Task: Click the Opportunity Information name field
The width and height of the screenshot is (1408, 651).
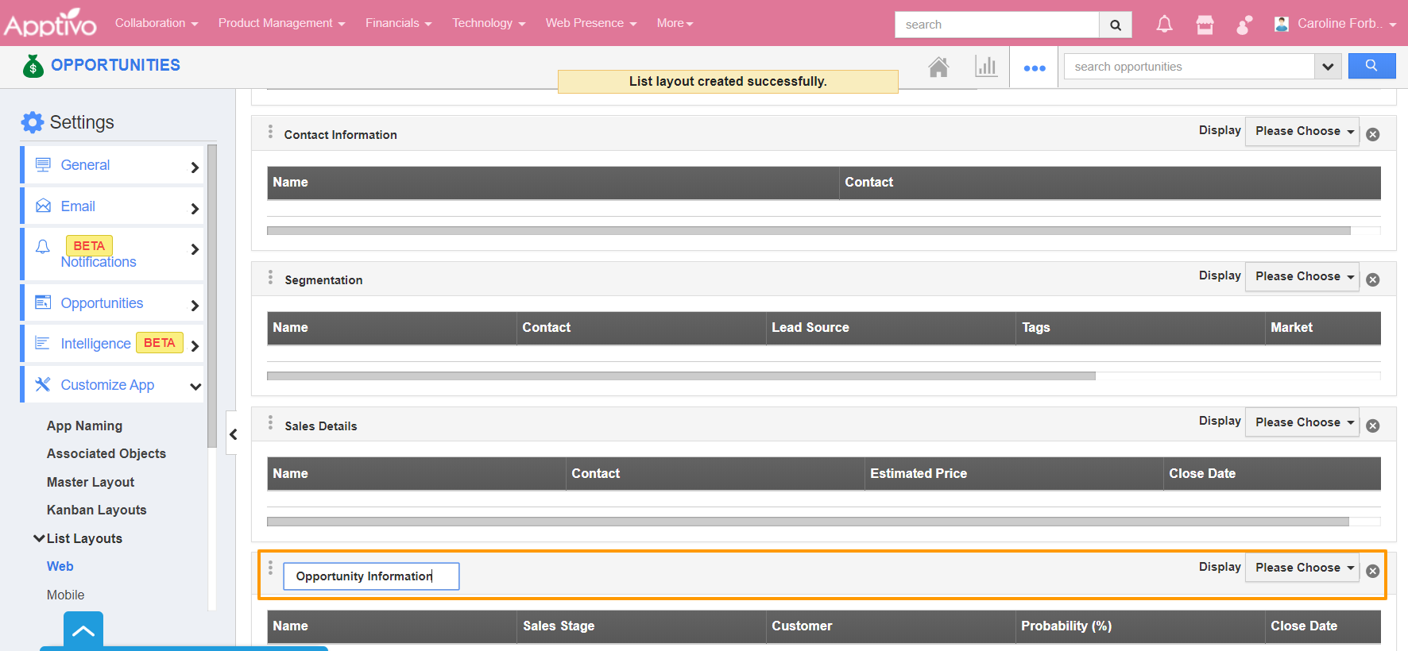Action: (371, 576)
